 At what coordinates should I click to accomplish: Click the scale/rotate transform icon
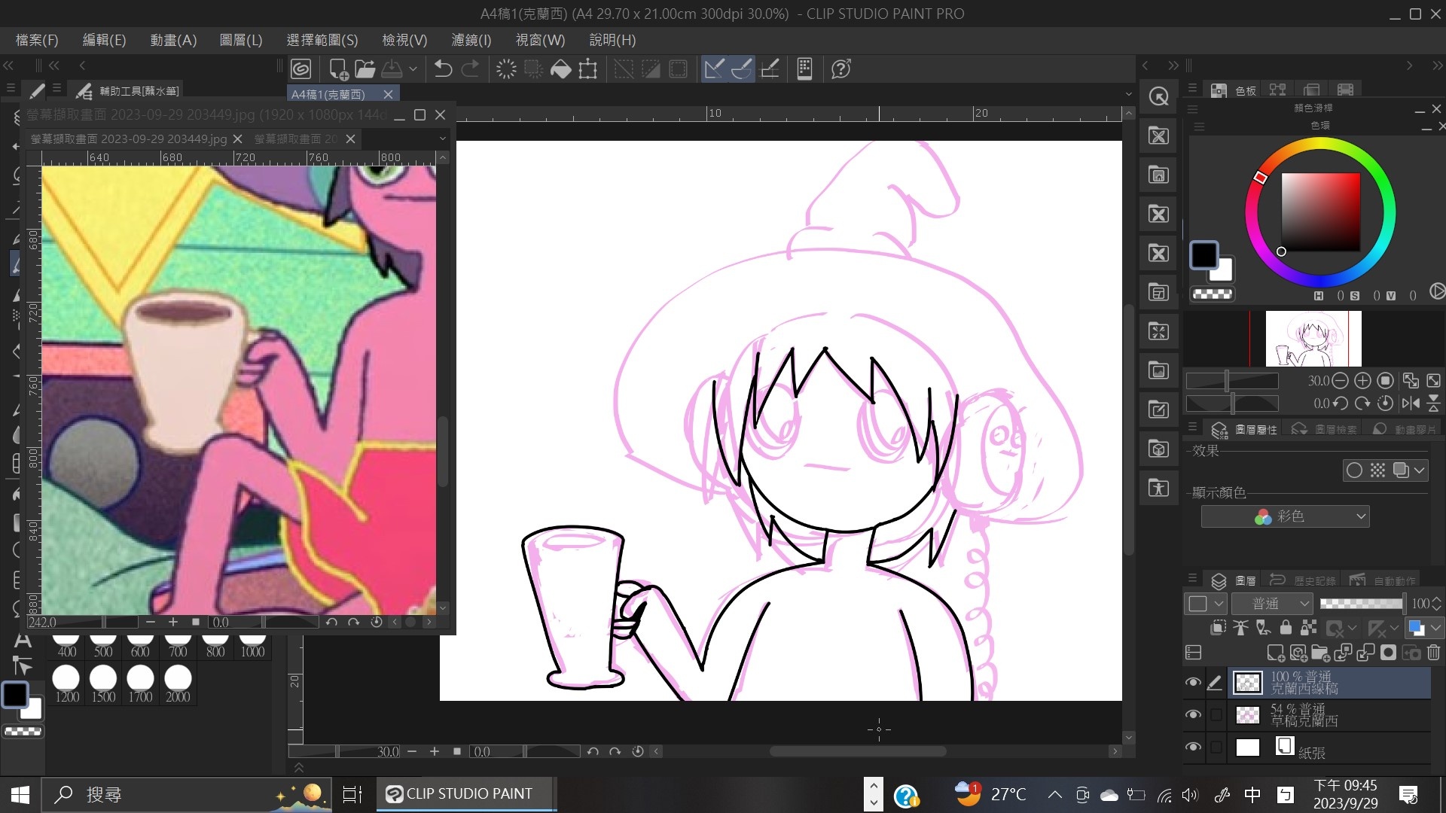tap(588, 69)
